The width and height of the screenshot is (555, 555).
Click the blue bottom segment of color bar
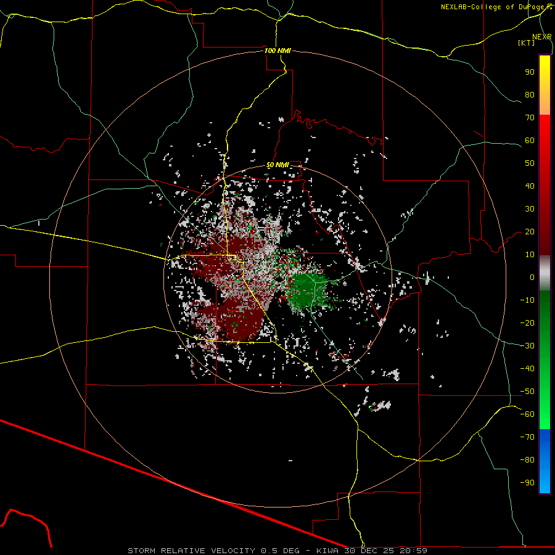coord(545,461)
